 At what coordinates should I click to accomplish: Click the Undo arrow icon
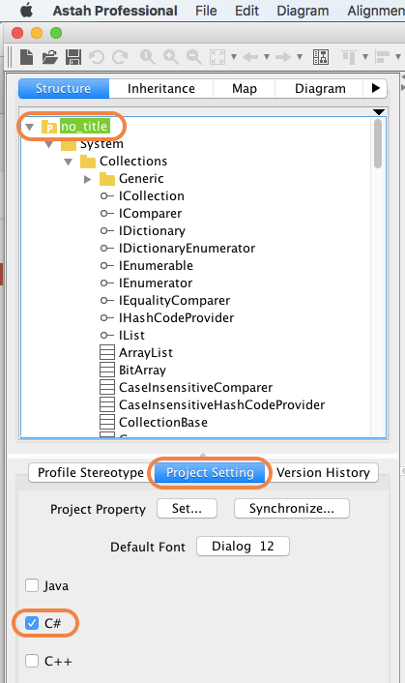click(x=97, y=57)
